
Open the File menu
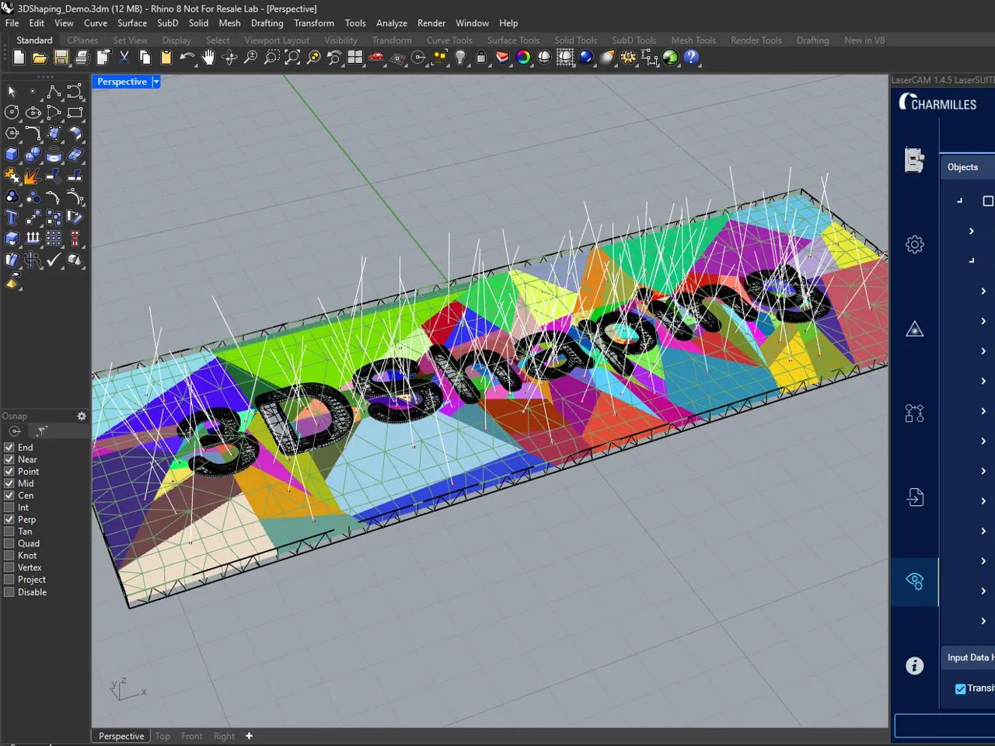tap(12, 23)
